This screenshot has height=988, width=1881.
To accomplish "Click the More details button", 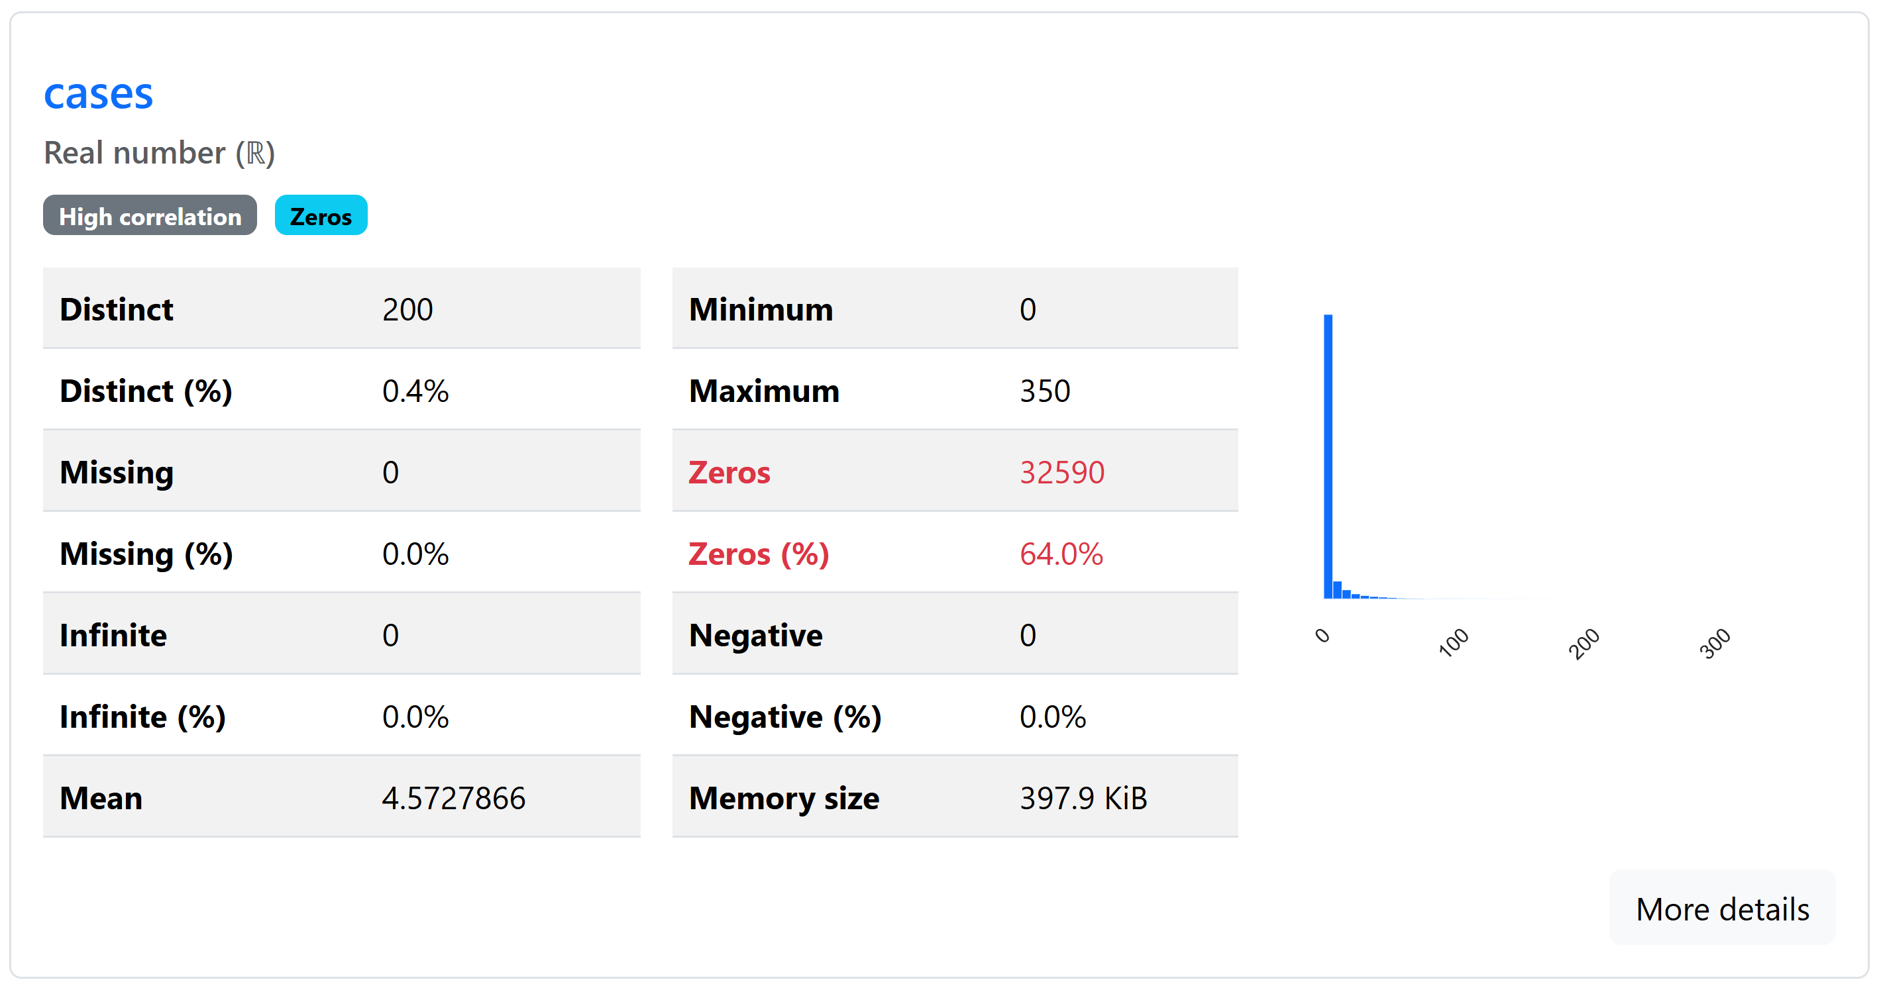I will coord(1722,909).
